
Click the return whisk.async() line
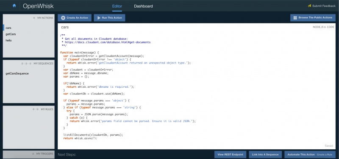[80, 138]
